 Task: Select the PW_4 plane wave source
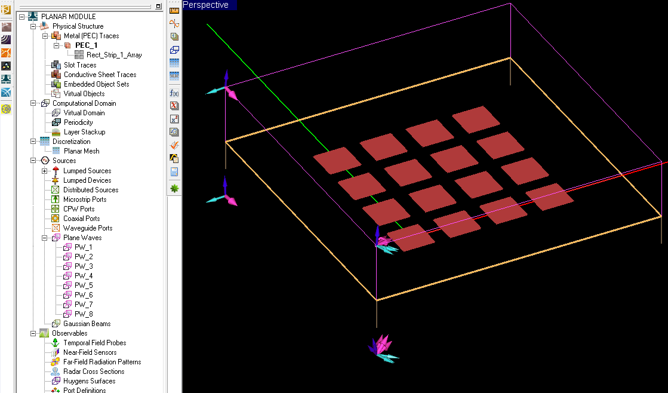point(84,276)
